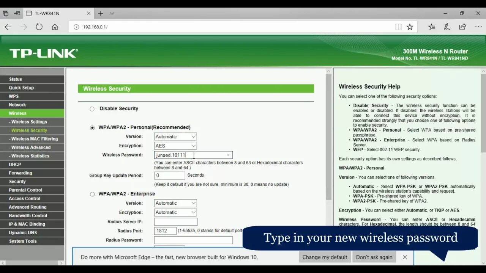Clear the wireless password field with X
The width and height of the screenshot is (486, 273).
228,155
